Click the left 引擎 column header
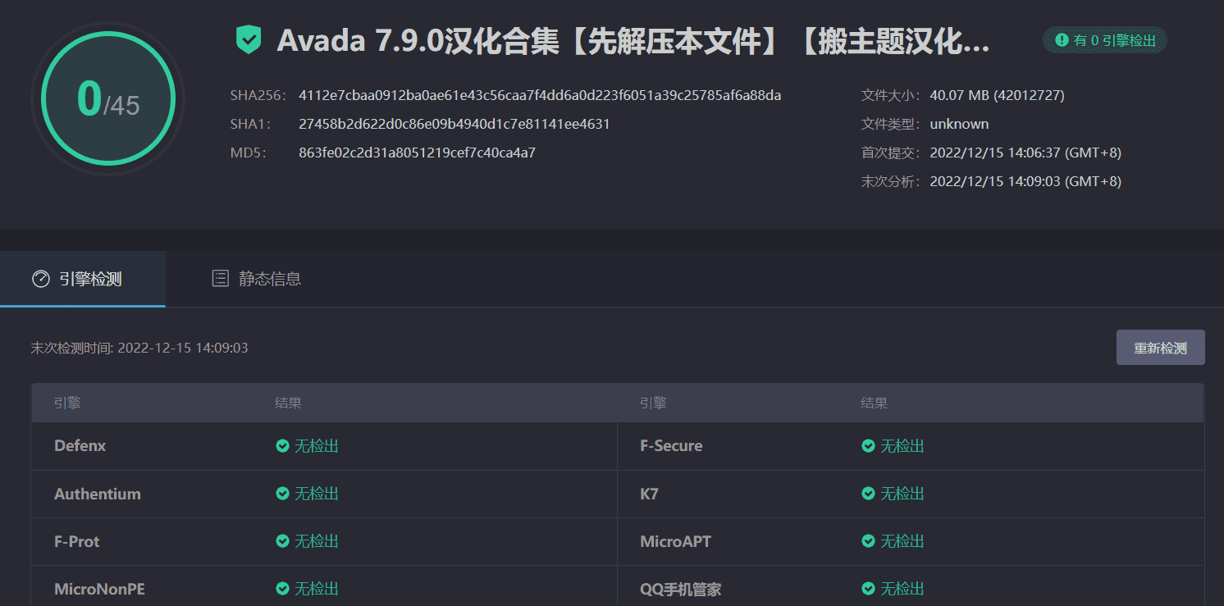 67,403
